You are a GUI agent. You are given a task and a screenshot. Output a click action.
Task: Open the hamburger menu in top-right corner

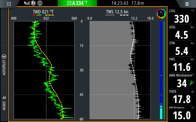pos(187,4)
